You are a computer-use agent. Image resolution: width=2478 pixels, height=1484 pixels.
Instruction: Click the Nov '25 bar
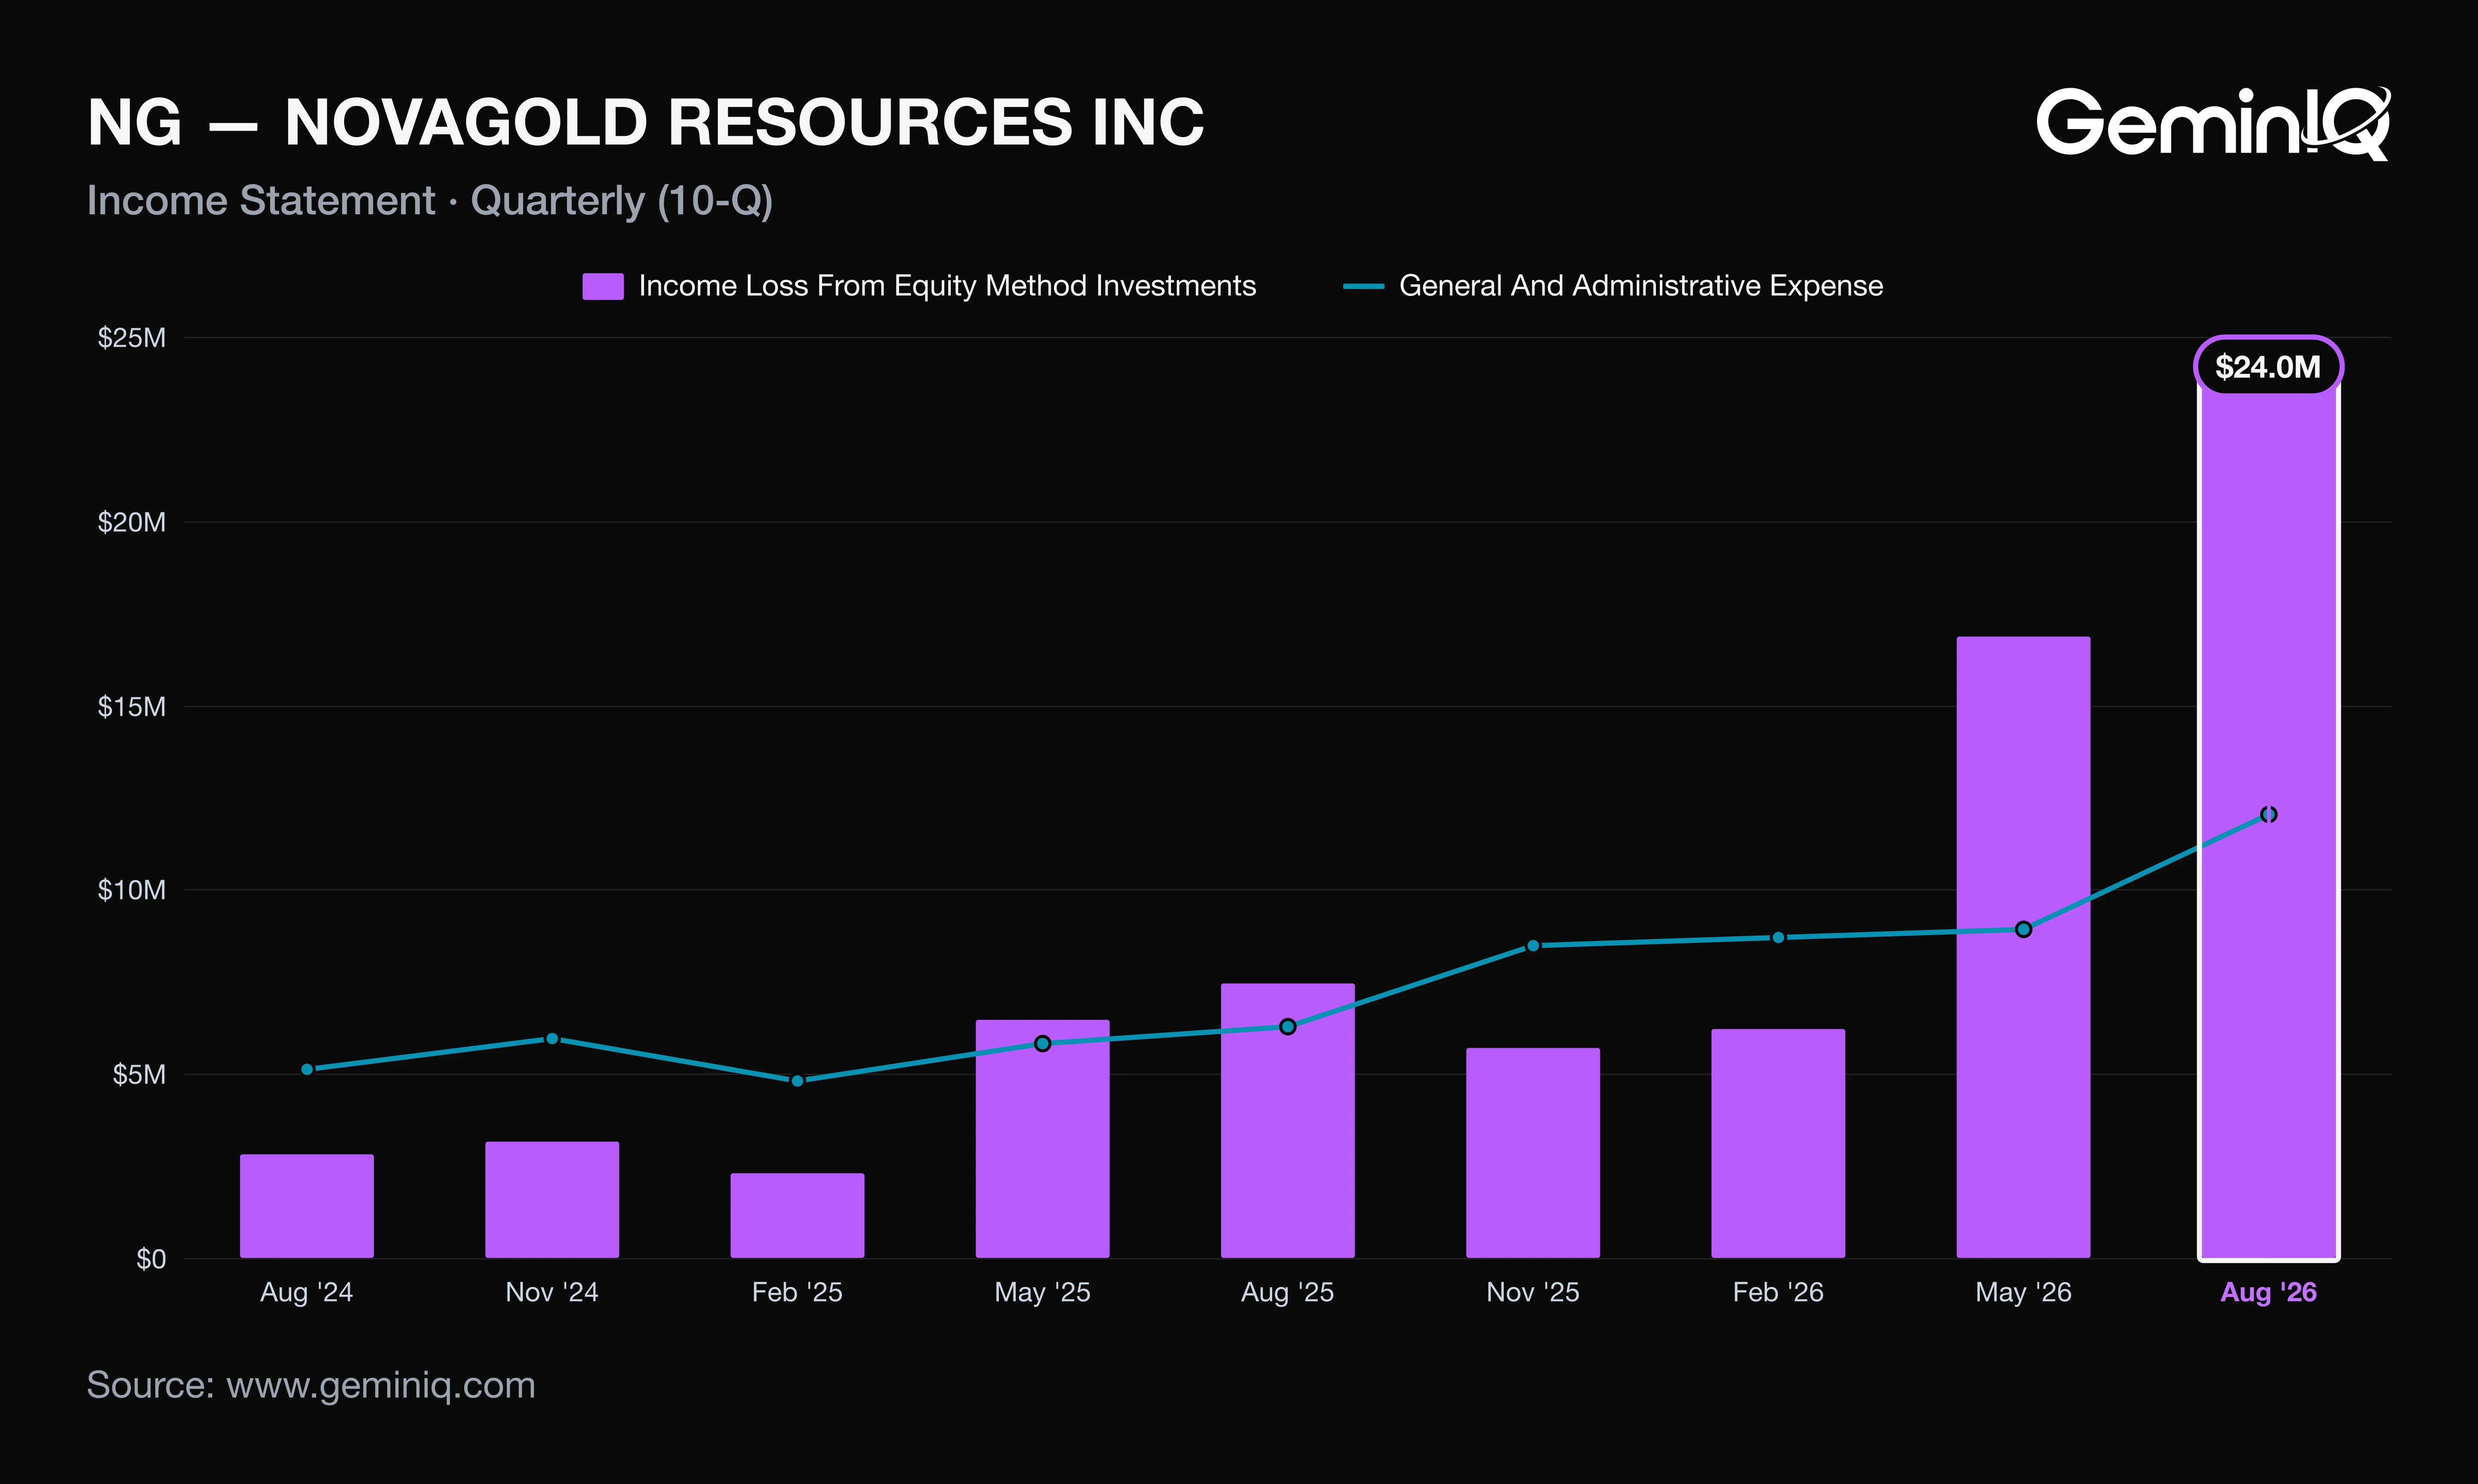[x=1533, y=1153]
